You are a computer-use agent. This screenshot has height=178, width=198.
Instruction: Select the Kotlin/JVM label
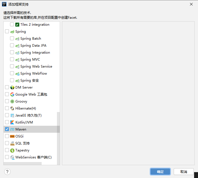click(x=24, y=122)
